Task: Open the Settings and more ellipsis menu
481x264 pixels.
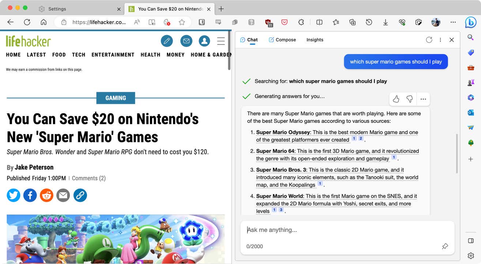Action: [x=453, y=22]
